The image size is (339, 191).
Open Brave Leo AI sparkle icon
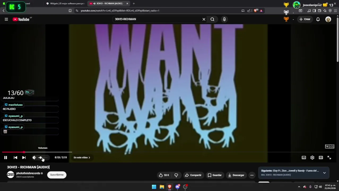(x=325, y=11)
